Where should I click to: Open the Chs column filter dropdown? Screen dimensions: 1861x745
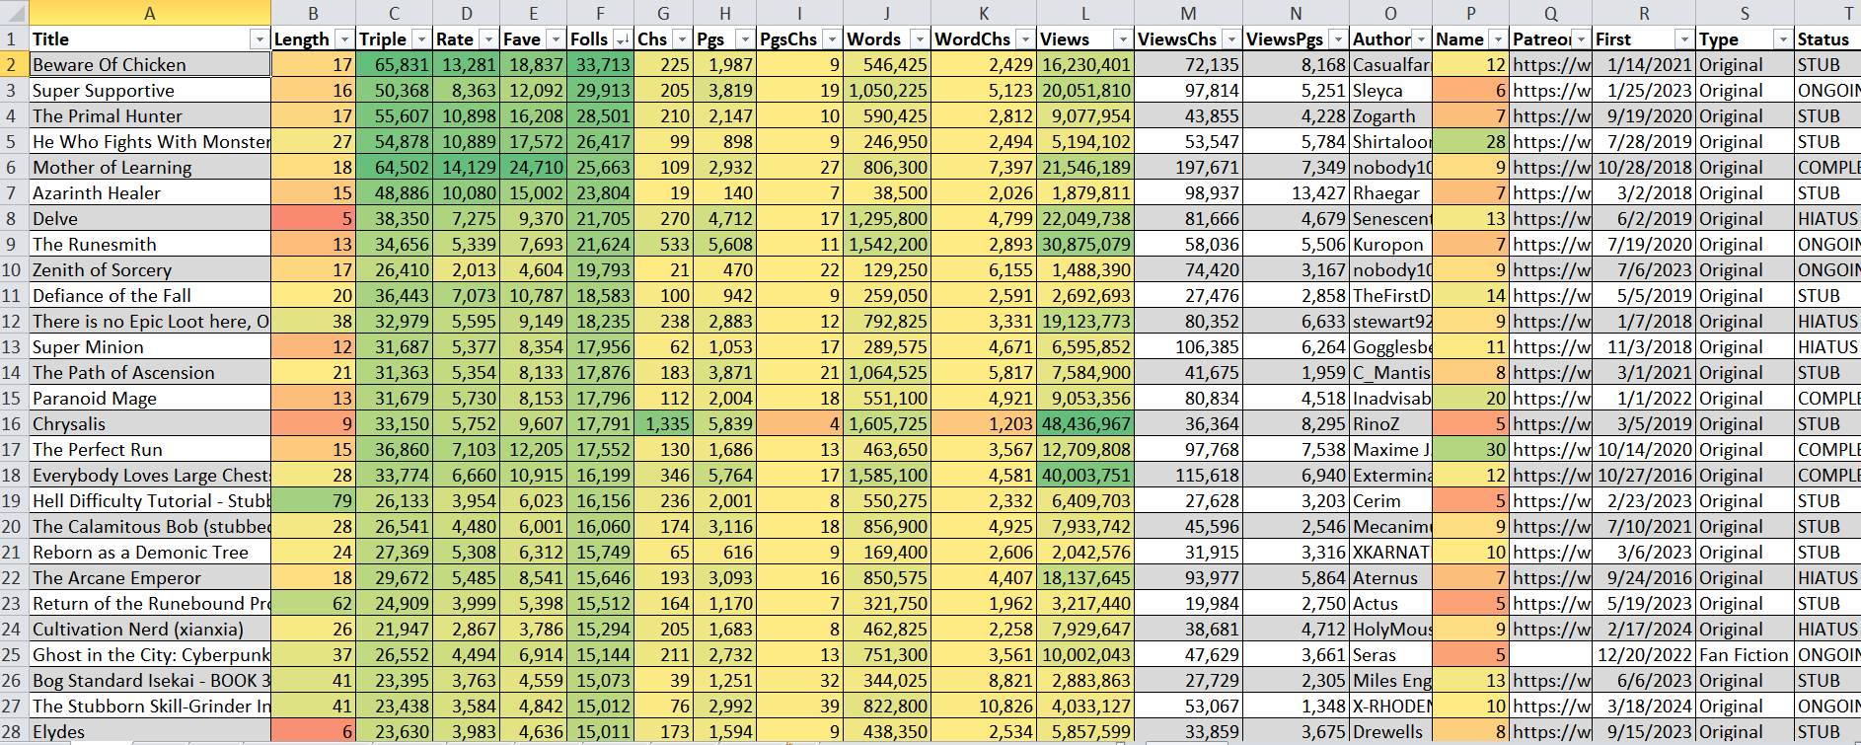(x=682, y=39)
